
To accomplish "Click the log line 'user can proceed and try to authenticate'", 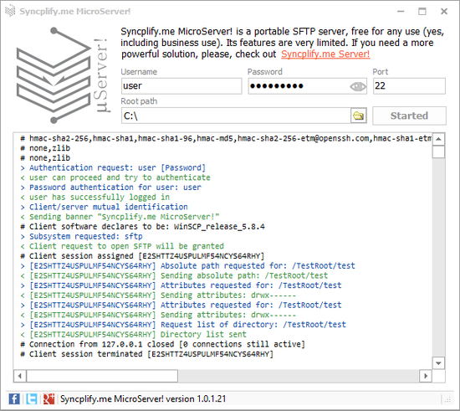I will [115, 177].
